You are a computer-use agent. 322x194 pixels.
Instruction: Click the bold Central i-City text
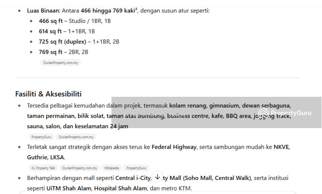coord(133,178)
